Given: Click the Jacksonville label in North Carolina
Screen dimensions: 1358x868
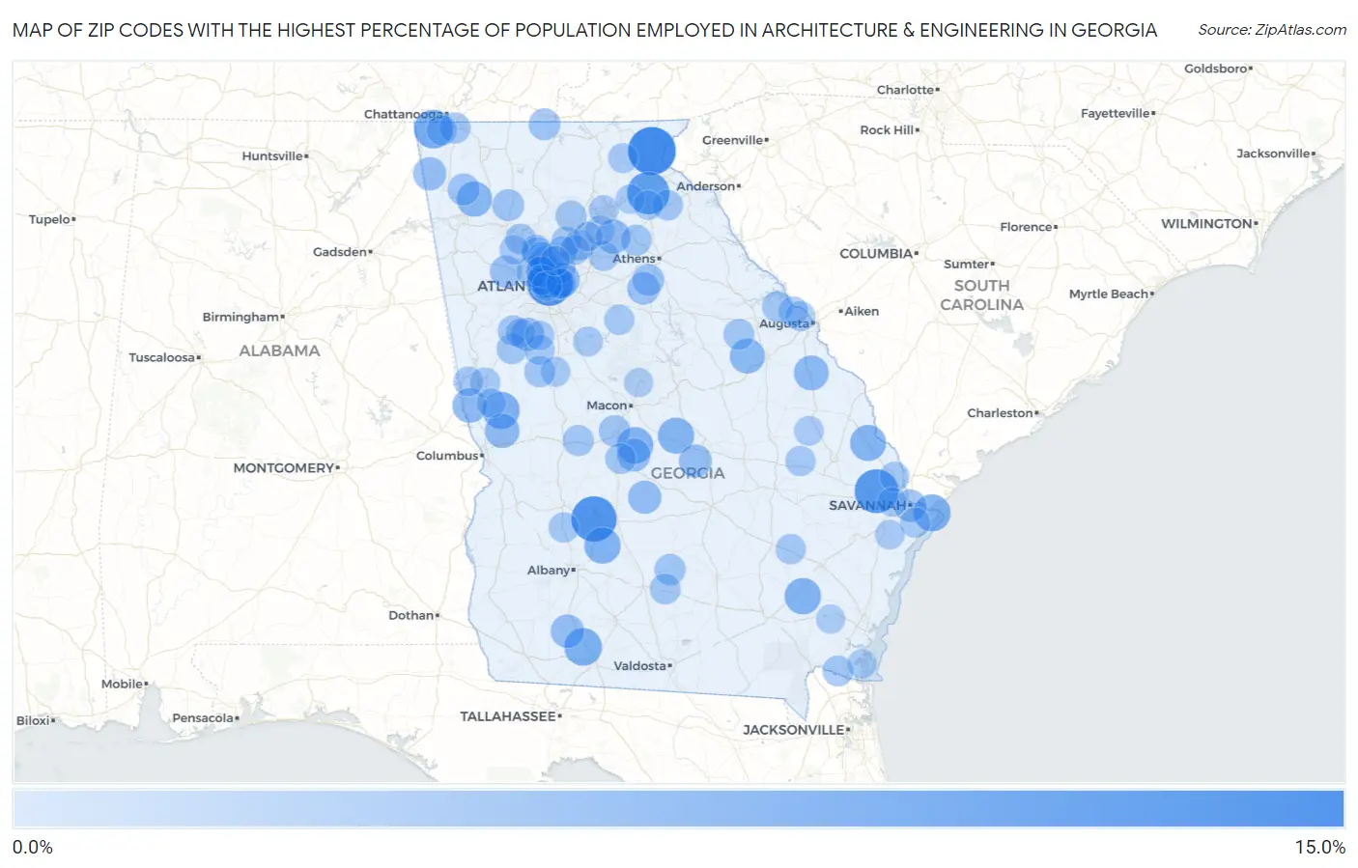Looking at the screenshot, I should click(x=1274, y=154).
